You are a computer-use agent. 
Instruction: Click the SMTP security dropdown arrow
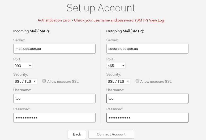[x=128, y=81]
